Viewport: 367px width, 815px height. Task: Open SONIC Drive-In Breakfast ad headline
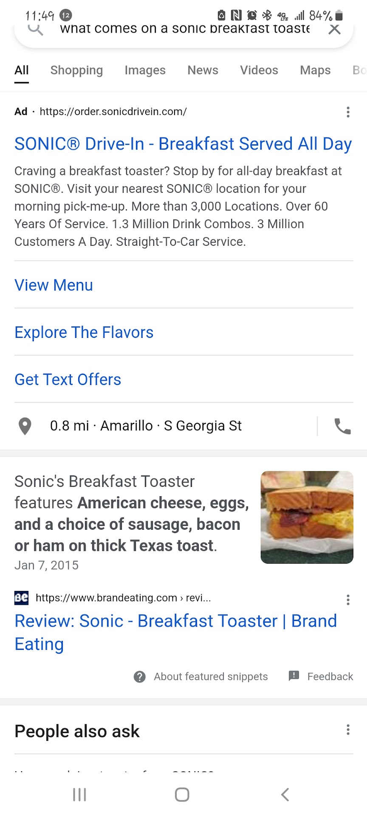click(x=183, y=144)
